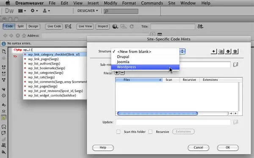The width and height of the screenshot is (254, 158).
Task: Open the Commands menu
Action: 152,3
